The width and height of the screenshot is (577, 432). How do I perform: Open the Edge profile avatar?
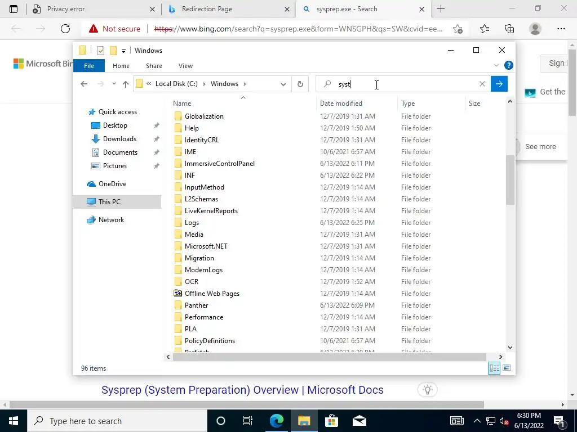pyautogui.click(x=535, y=29)
